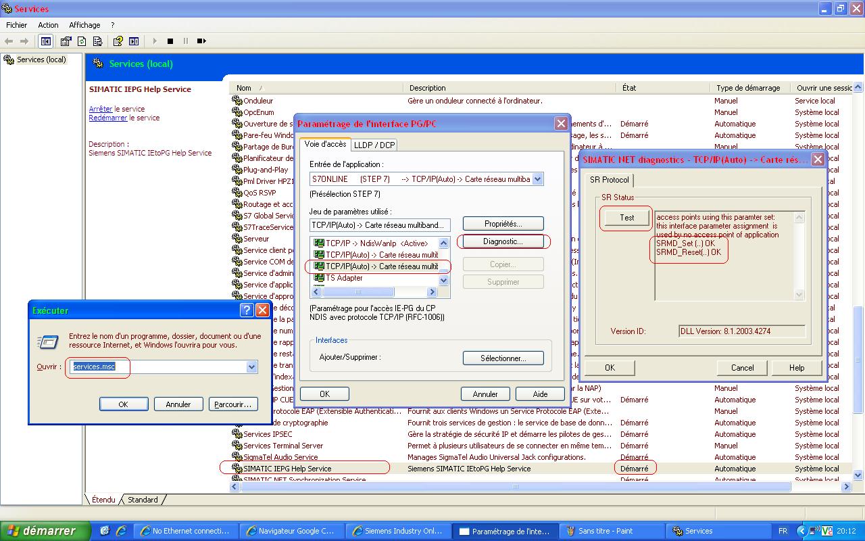Click the Start service play icon
The image size is (865, 541).
click(155, 41)
